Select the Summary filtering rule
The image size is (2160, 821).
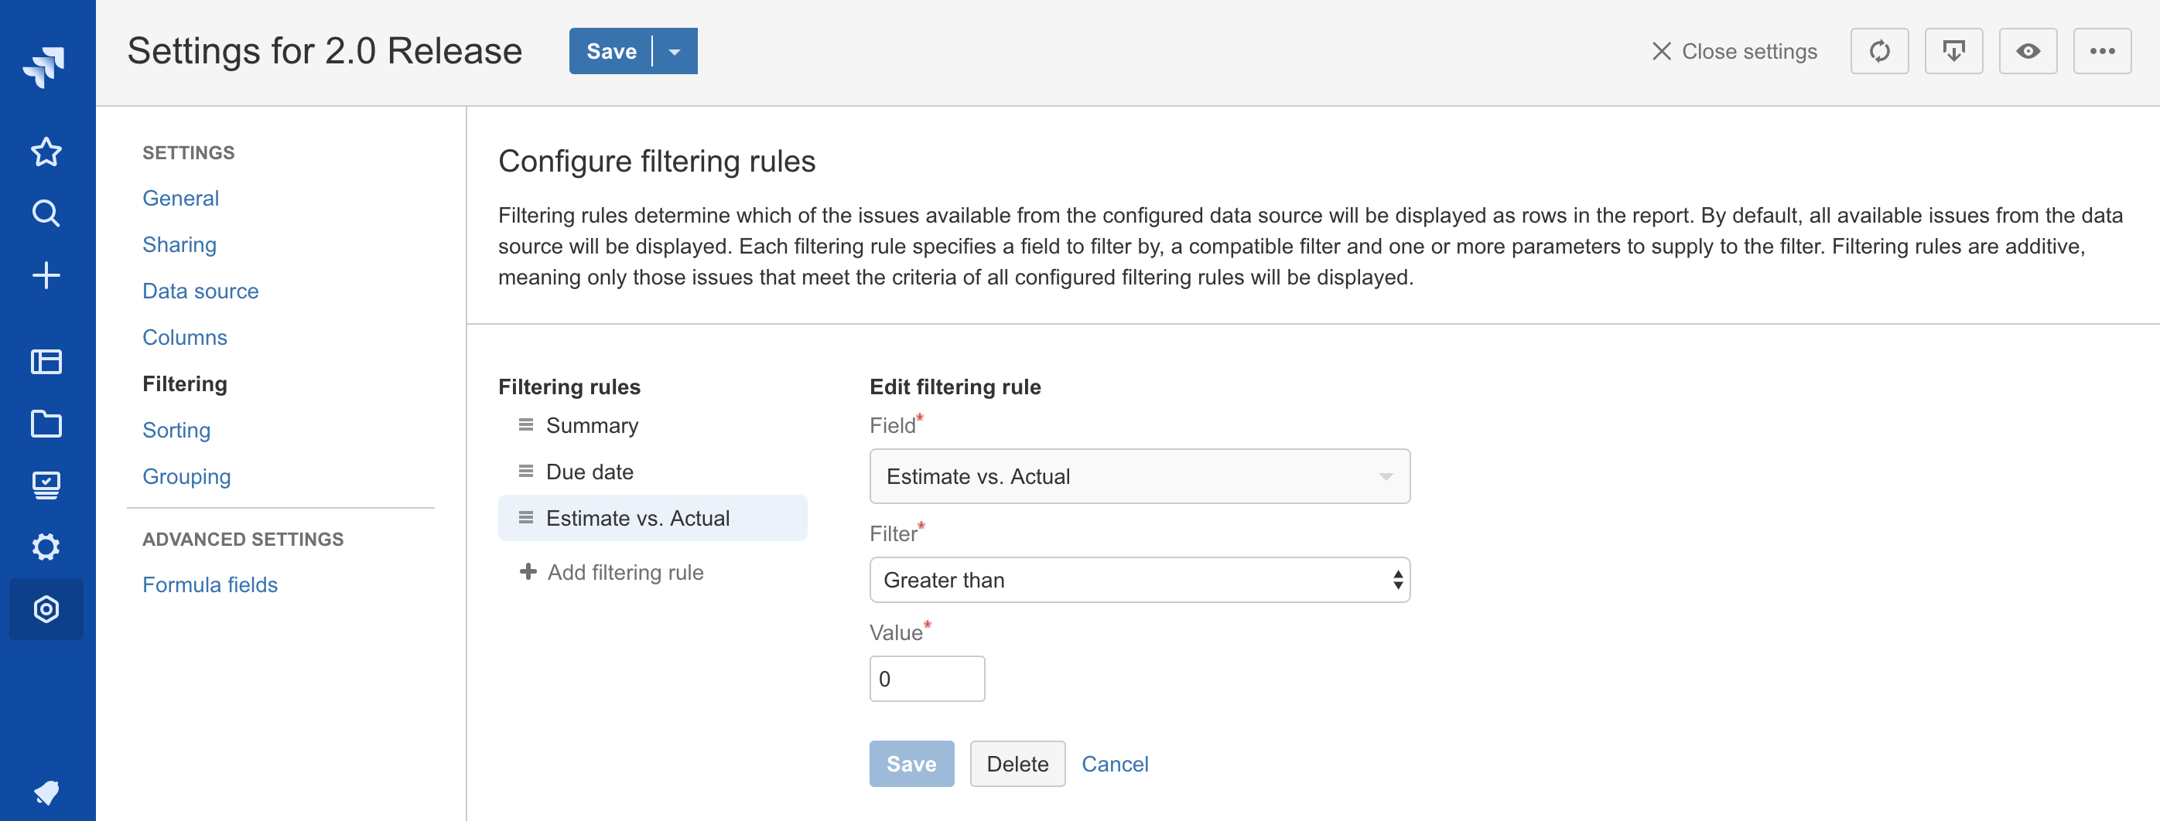tap(652, 426)
